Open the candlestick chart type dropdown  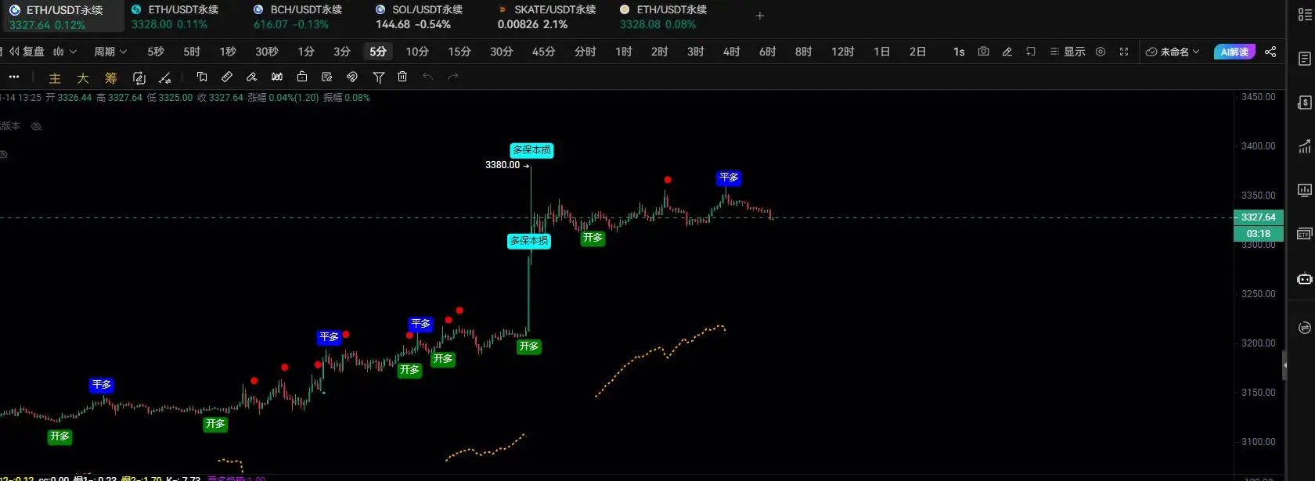tap(65, 52)
